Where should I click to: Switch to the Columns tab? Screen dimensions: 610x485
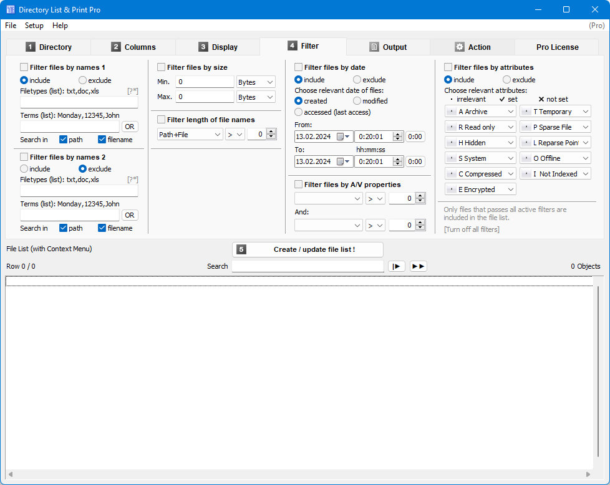[133, 47]
